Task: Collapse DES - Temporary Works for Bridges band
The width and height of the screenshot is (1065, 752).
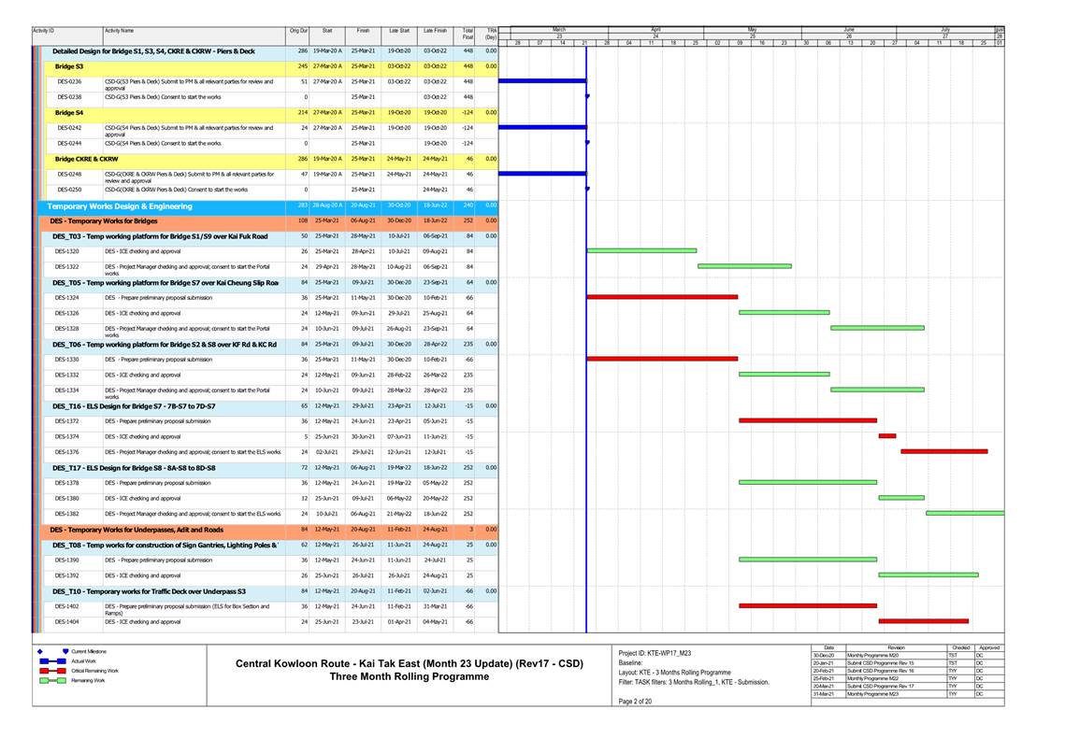Action: click(104, 221)
